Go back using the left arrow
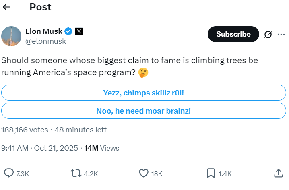Viewport: 289px width, 190px height. click(6, 7)
